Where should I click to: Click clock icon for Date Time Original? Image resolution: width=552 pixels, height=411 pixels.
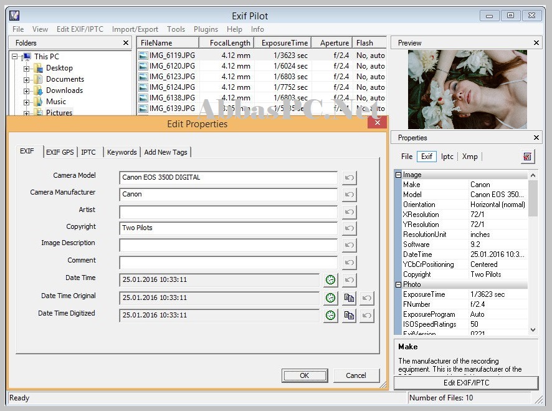331,298
